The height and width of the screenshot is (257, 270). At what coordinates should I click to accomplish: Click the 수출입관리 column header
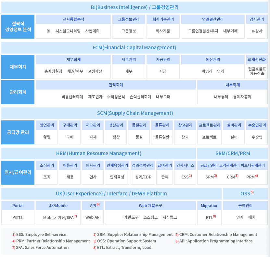point(257,125)
